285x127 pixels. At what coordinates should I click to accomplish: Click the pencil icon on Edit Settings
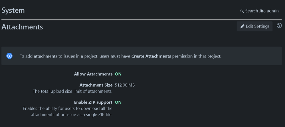(x=242, y=26)
